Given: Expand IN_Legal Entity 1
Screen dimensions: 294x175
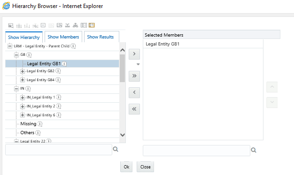Looking at the screenshot, I should coord(23,98).
